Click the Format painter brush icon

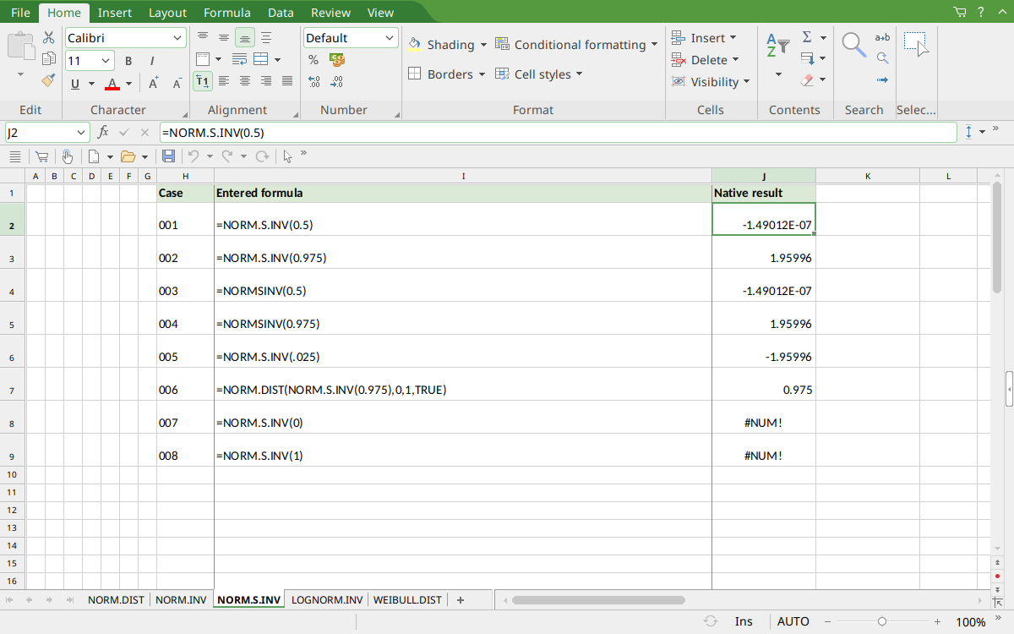pos(49,80)
